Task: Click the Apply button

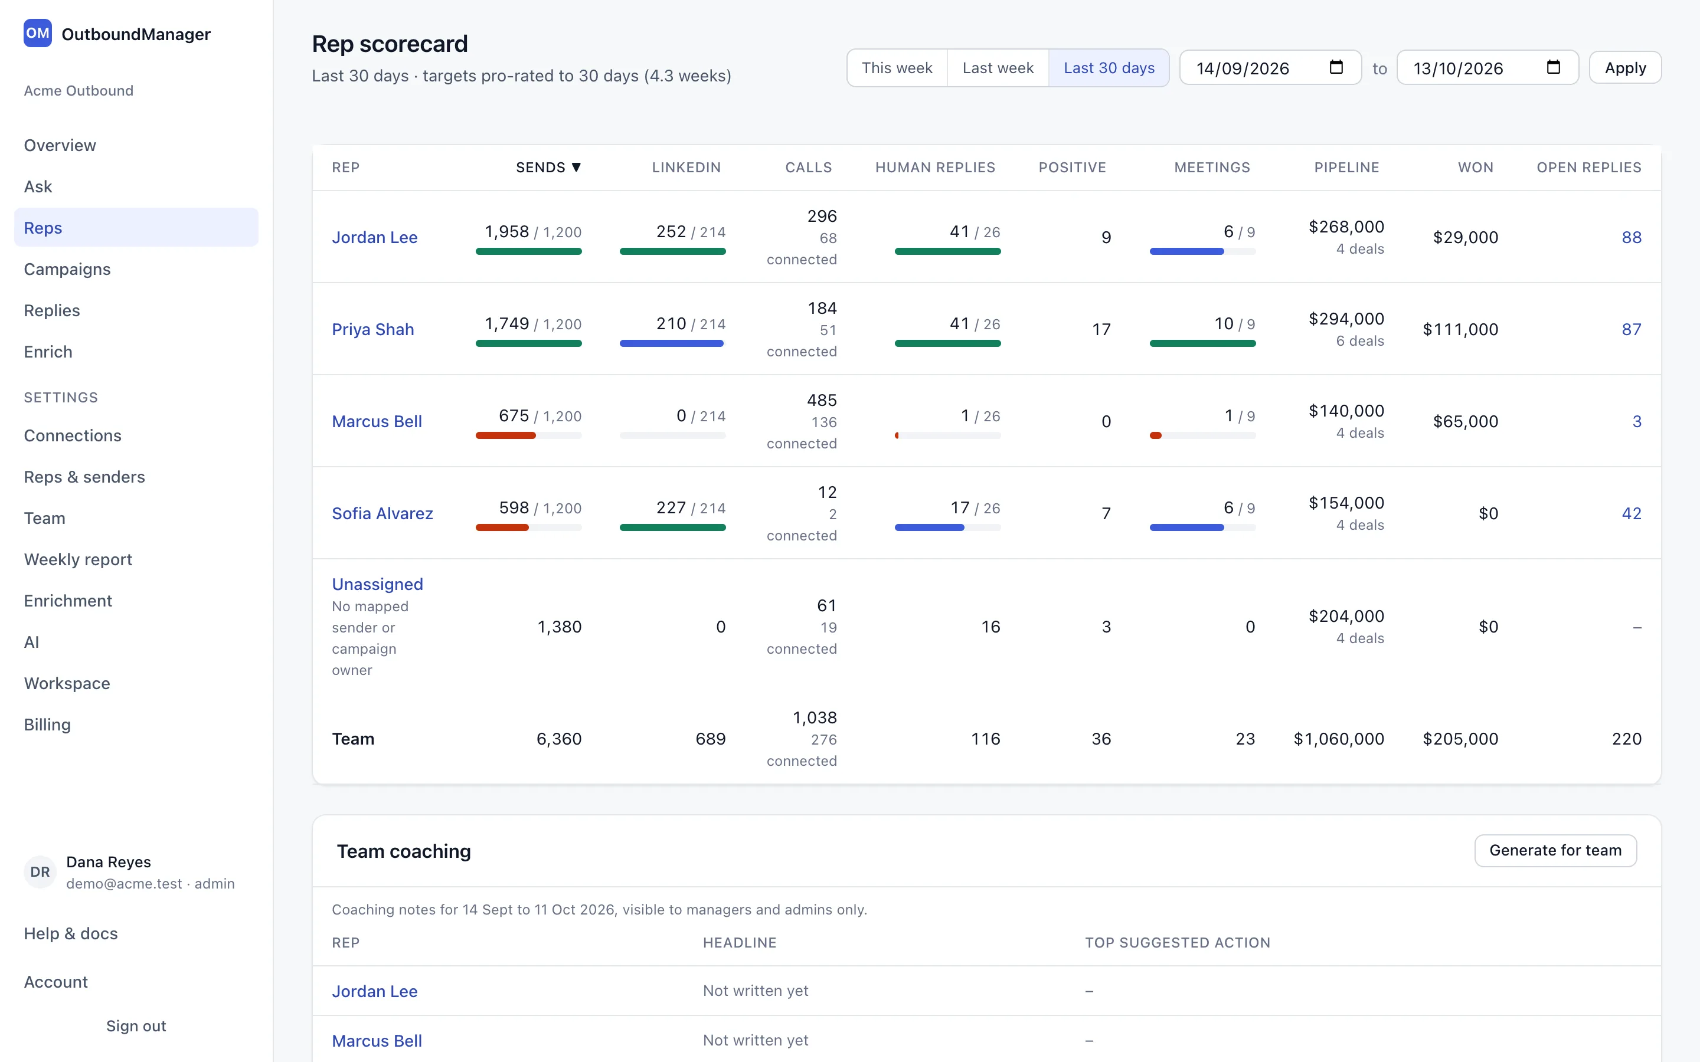Action: (x=1625, y=68)
